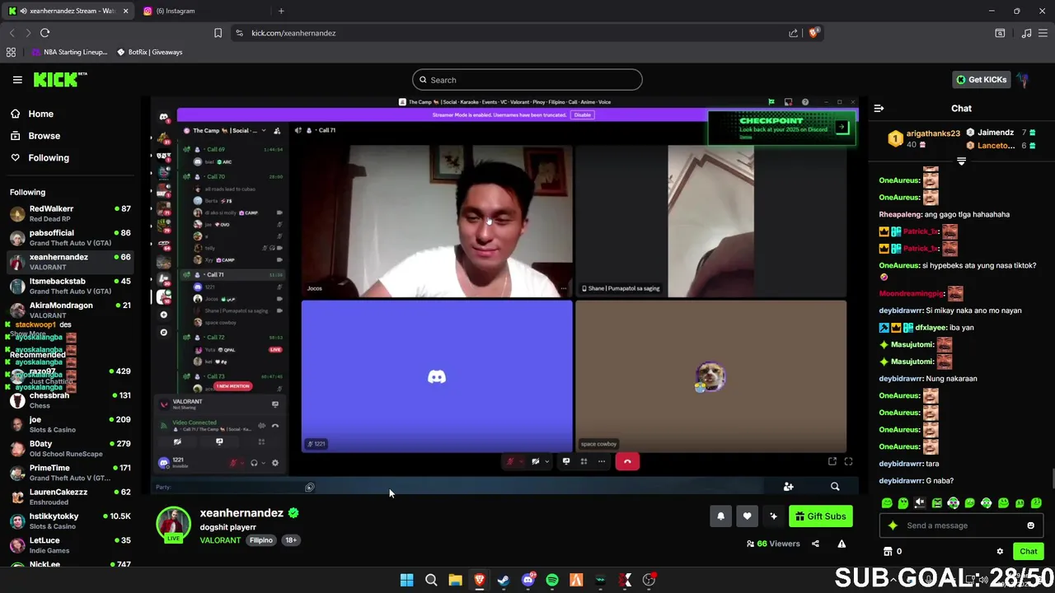This screenshot has width=1055, height=593.
Task: Toggle notification bell for xeanhernandez
Action: click(x=720, y=516)
